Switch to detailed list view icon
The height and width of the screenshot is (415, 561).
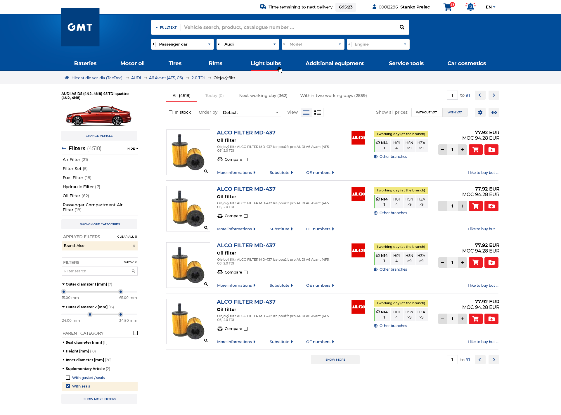[318, 113]
